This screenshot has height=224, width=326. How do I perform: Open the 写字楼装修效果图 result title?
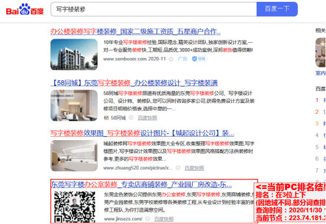(142, 133)
